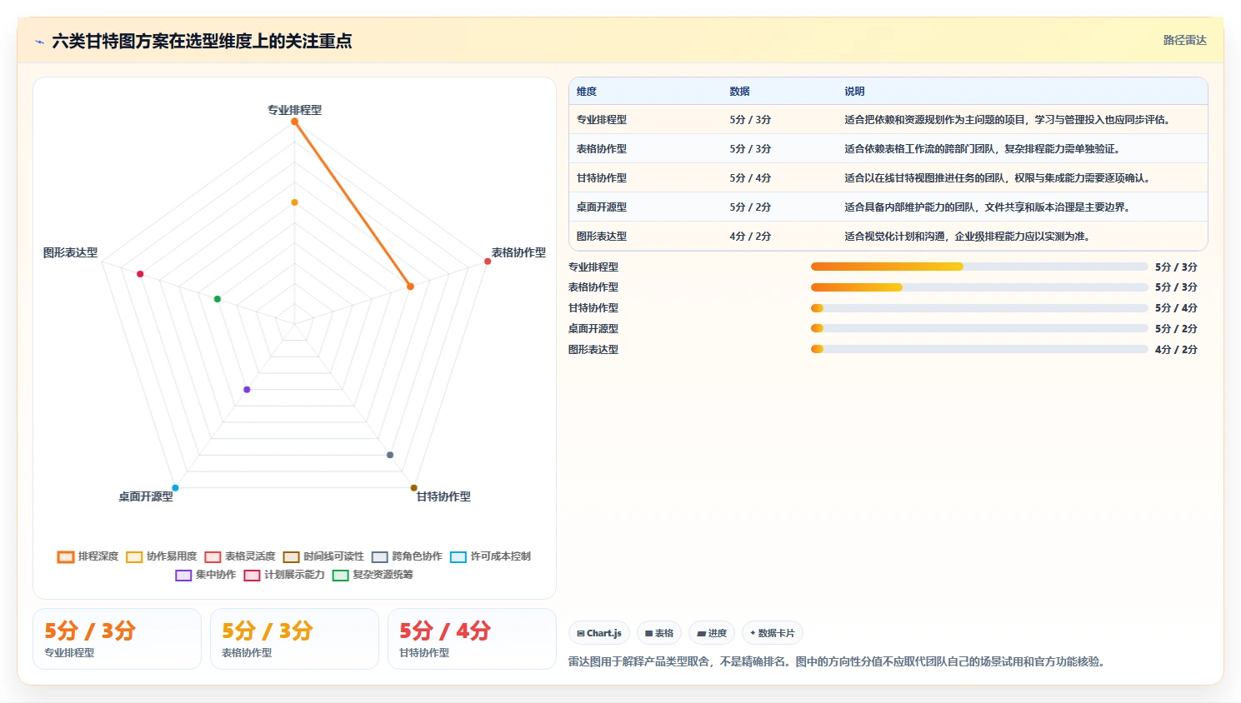Open the '5分 / 3分' 专业排程型 summary card
Image resolution: width=1241 pixels, height=703 pixels.
pos(117,639)
